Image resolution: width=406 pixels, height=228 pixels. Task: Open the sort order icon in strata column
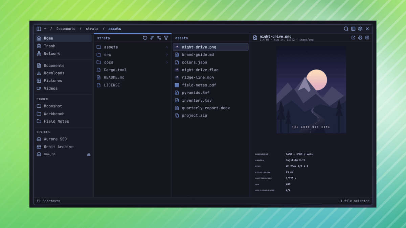tap(152, 38)
